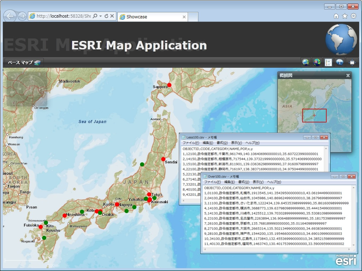Click the red marker at Hiroshima

point(65,216)
